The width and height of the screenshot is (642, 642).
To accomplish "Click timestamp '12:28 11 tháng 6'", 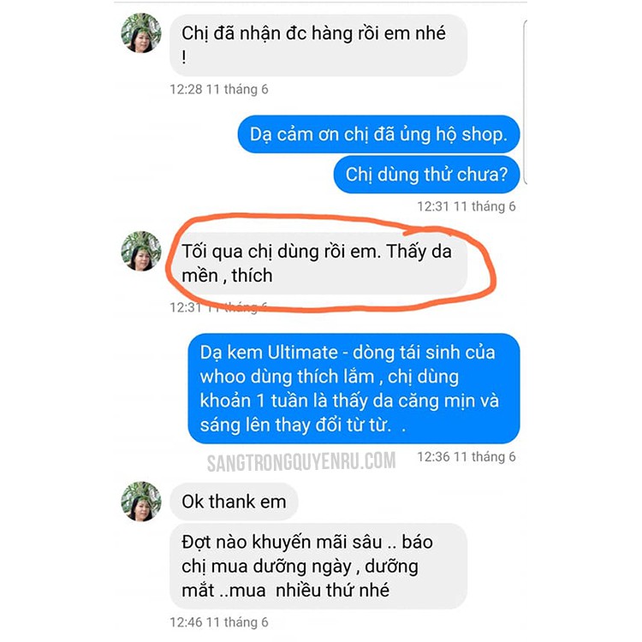I will (x=219, y=89).
